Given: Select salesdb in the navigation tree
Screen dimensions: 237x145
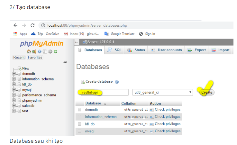Looking at the screenshot, I should coord(28,105).
